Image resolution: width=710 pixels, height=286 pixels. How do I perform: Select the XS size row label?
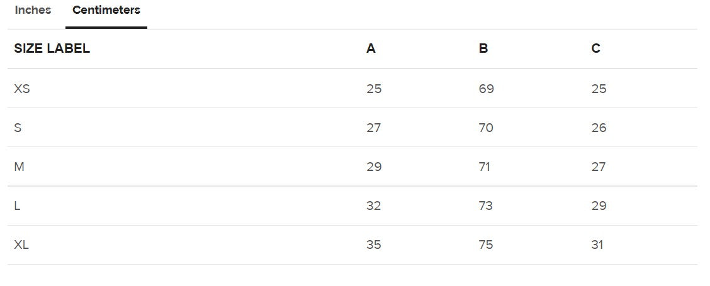(x=22, y=89)
